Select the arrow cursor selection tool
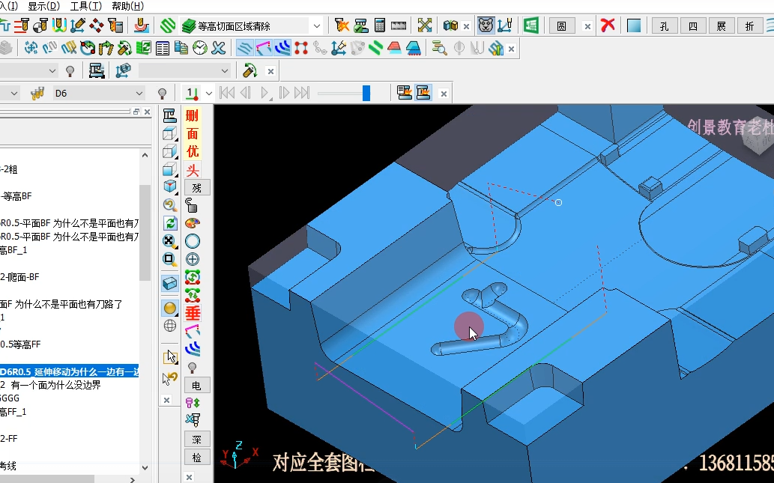The image size is (774, 483). (171, 356)
